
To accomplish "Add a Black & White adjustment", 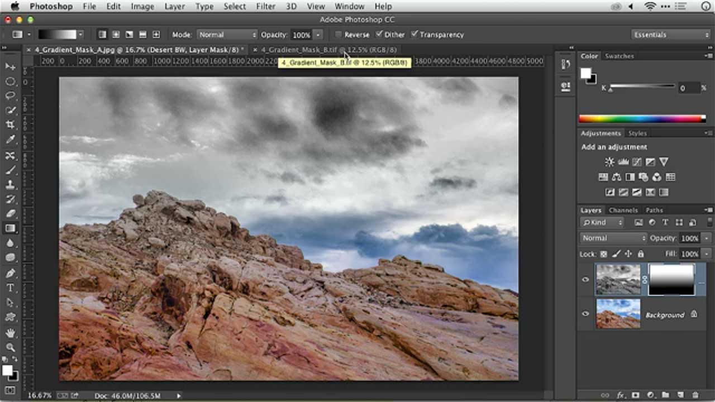I will coord(630,177).
